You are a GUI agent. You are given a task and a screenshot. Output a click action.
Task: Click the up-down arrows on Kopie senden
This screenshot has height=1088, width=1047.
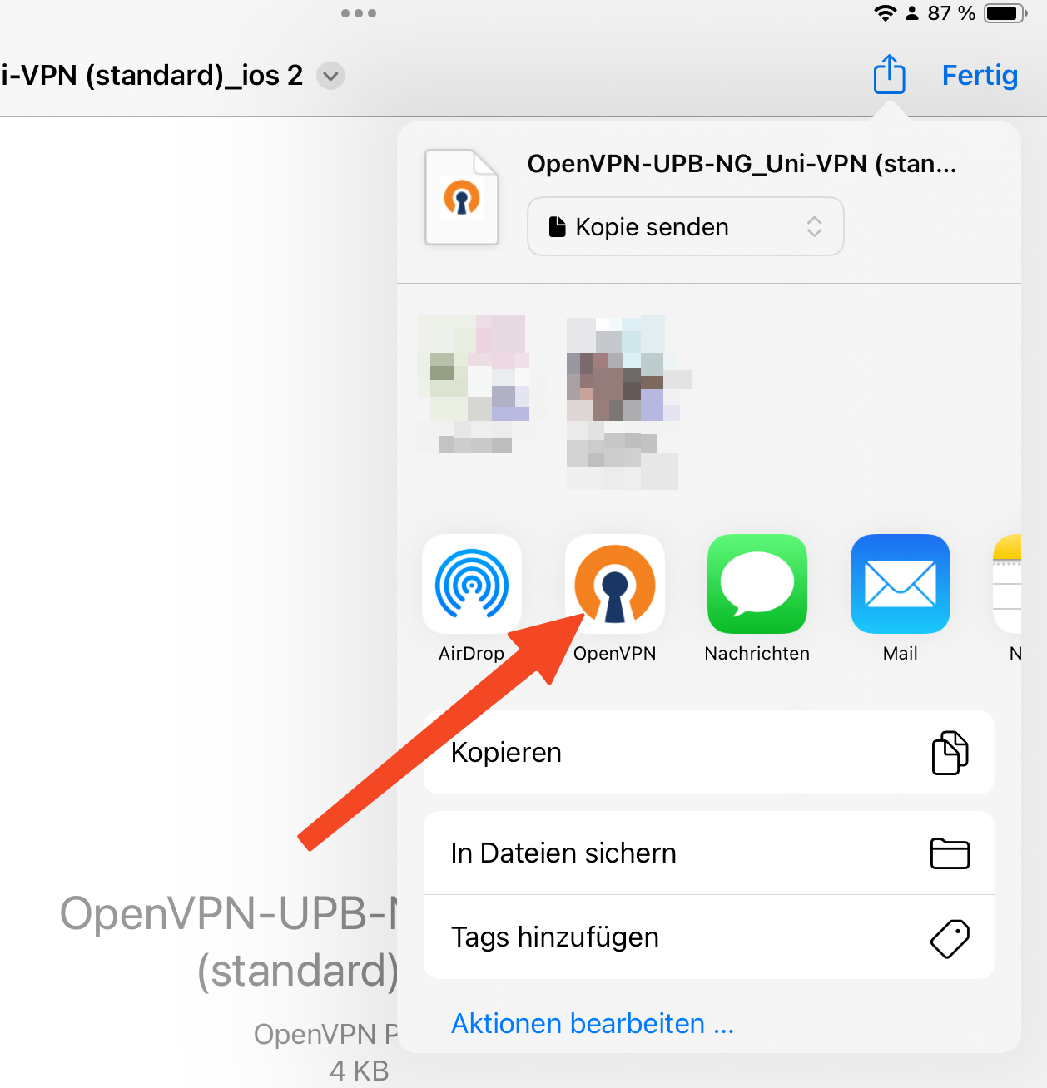pyautogui.click(x=814, y=226)
